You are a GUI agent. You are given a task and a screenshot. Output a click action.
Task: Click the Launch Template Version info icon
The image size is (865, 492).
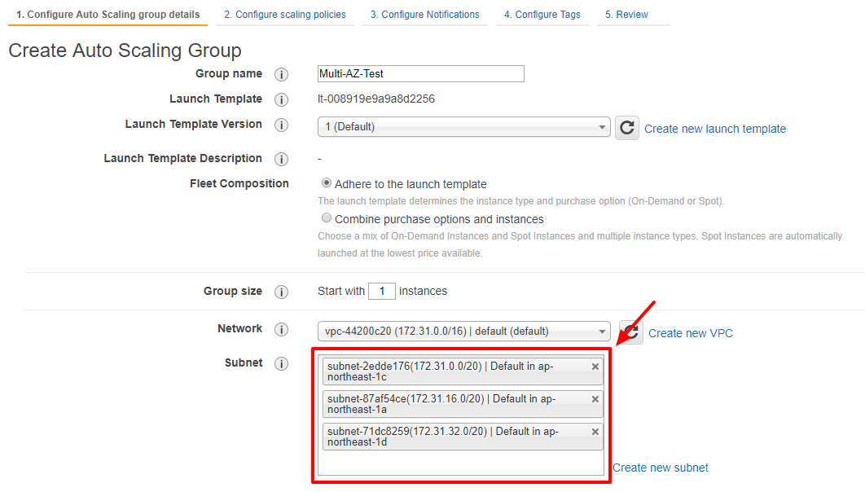click(281, 125)
